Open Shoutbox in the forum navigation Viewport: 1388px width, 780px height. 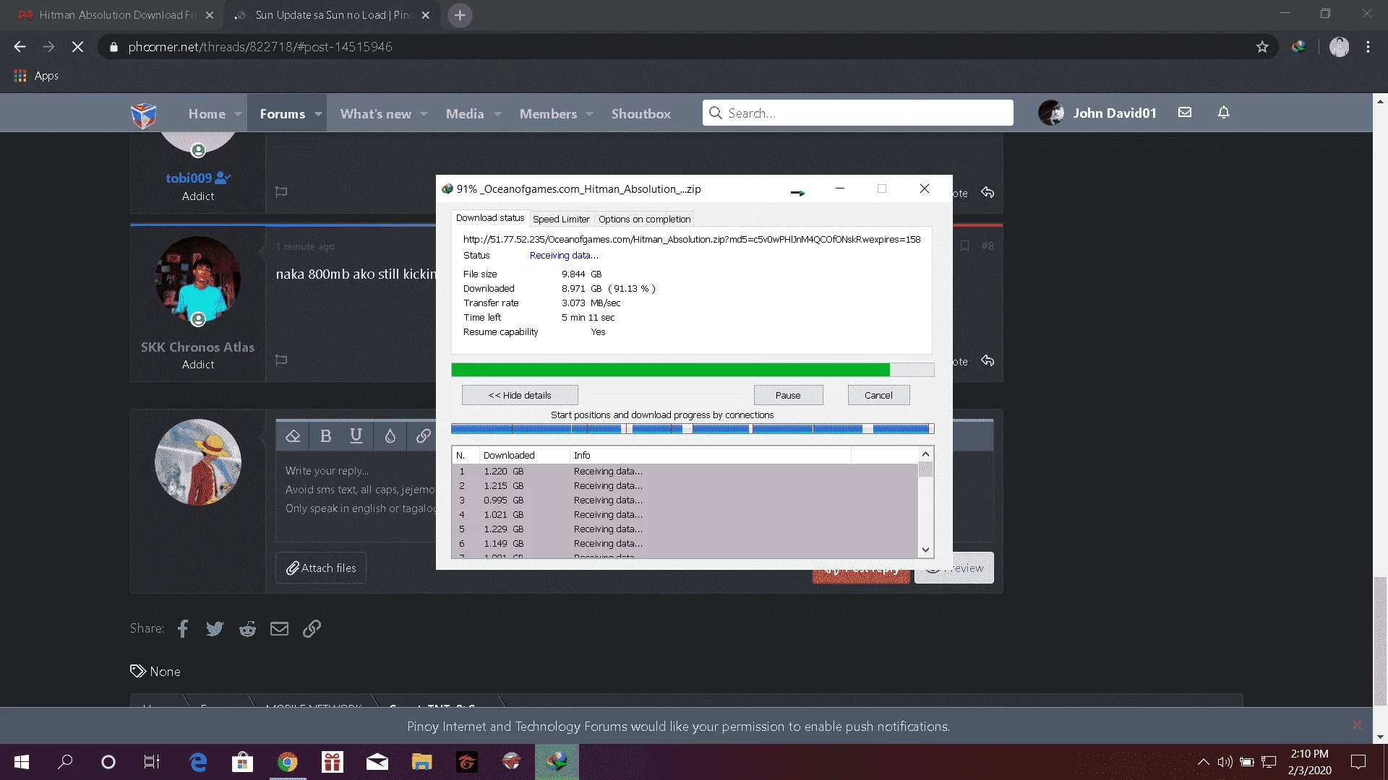[x=641, y=114]
